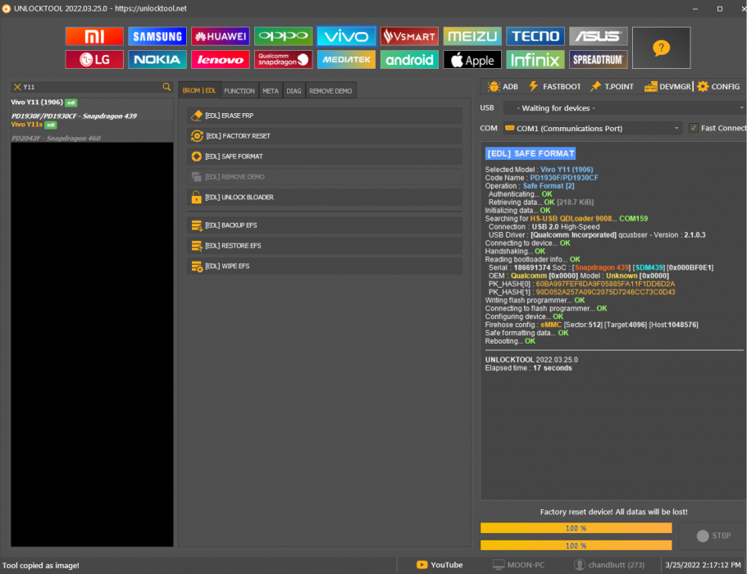The image size is (756, 574).
Task: Click the search magnifier icon
Action: (166, 87)
